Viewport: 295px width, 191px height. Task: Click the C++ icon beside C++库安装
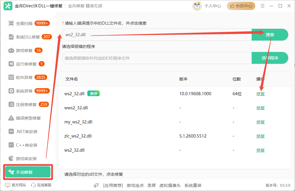point(11,145)
